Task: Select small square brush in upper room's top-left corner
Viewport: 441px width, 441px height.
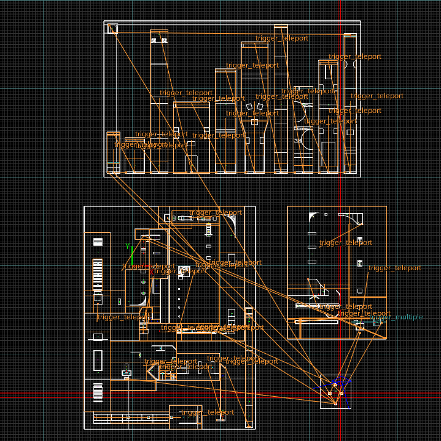Action: (112, 28)
